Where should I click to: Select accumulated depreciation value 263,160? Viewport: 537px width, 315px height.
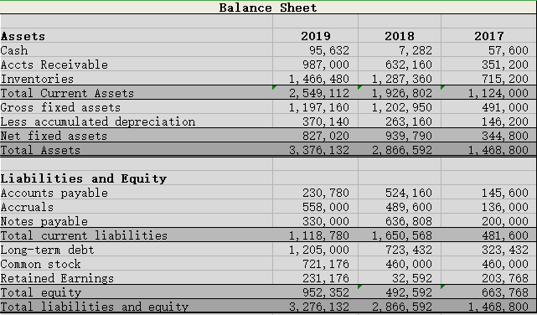[409, 121]
